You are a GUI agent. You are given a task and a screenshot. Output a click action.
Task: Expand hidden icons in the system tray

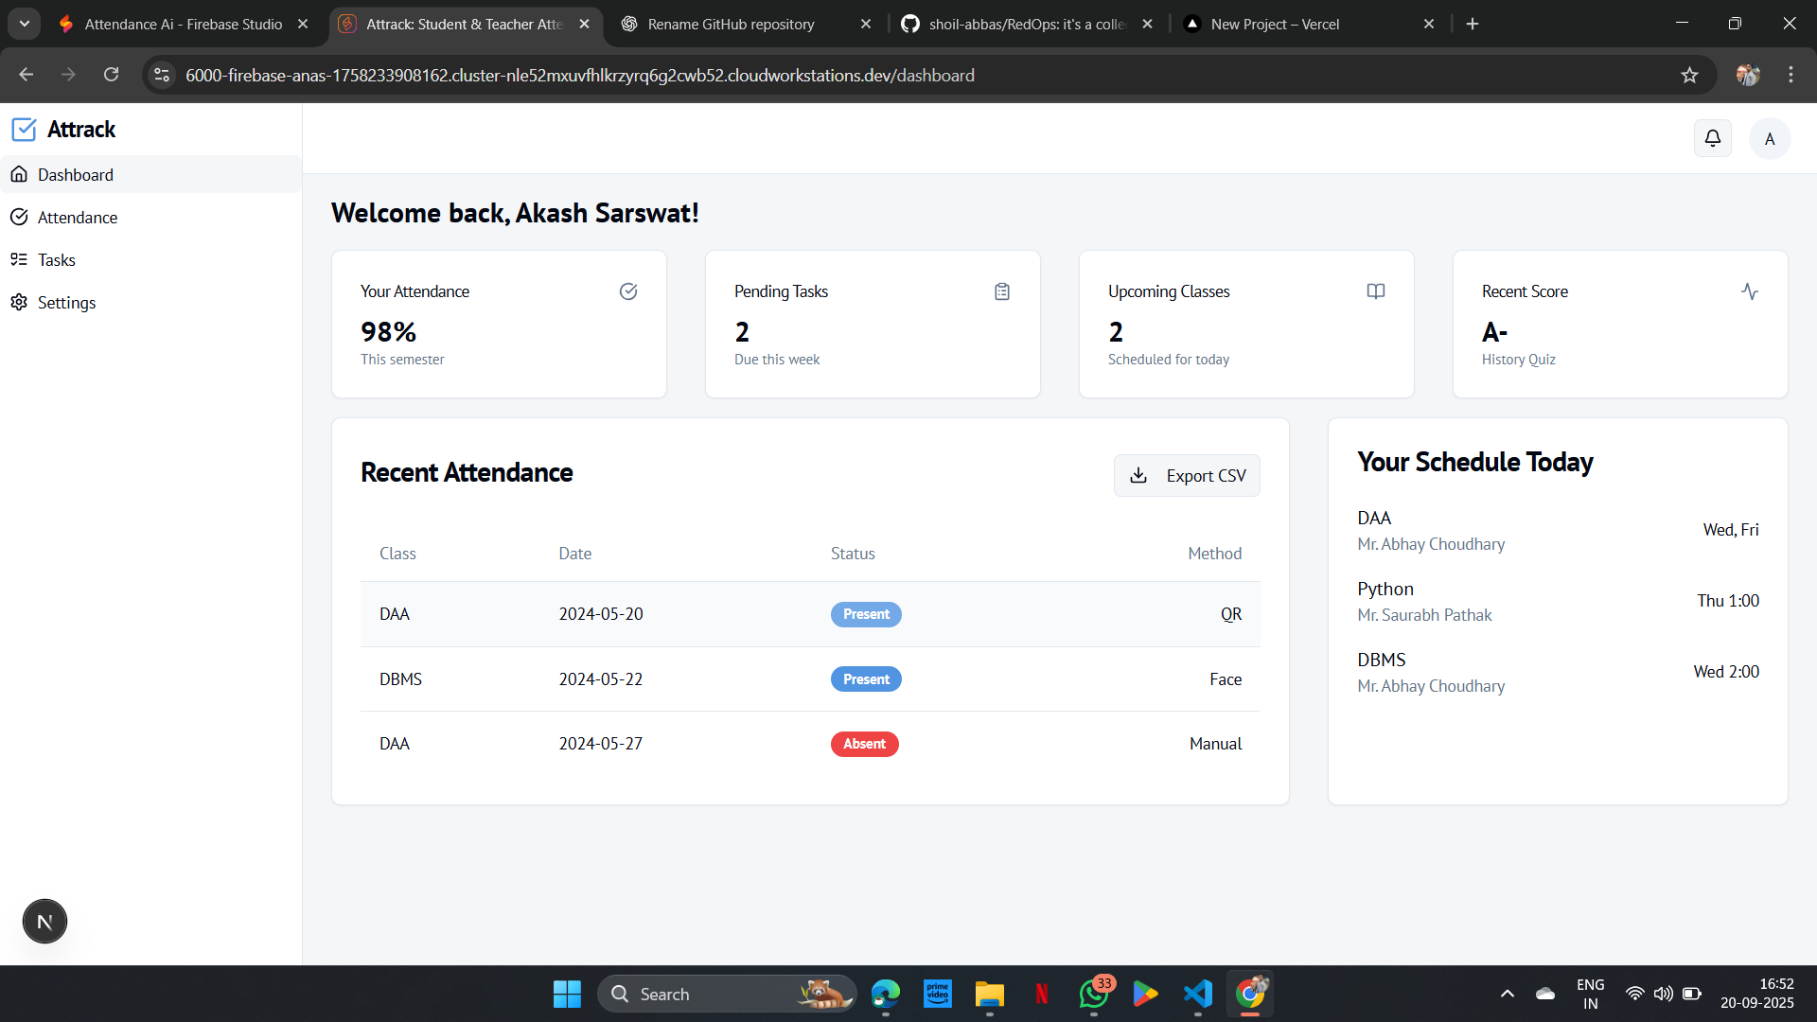pos(1508,994)
